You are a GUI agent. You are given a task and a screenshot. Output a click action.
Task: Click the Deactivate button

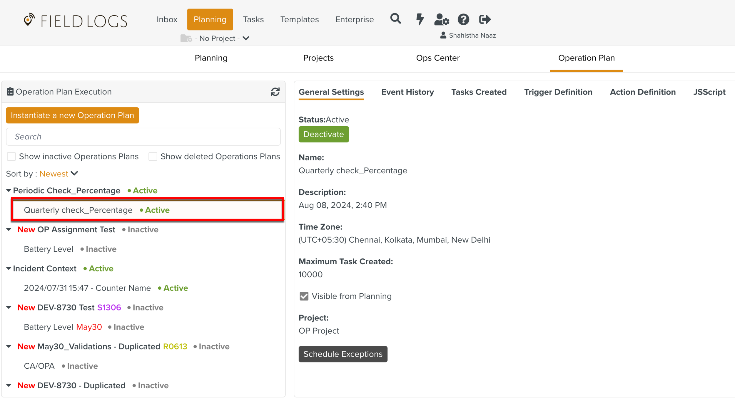(323, 135)
